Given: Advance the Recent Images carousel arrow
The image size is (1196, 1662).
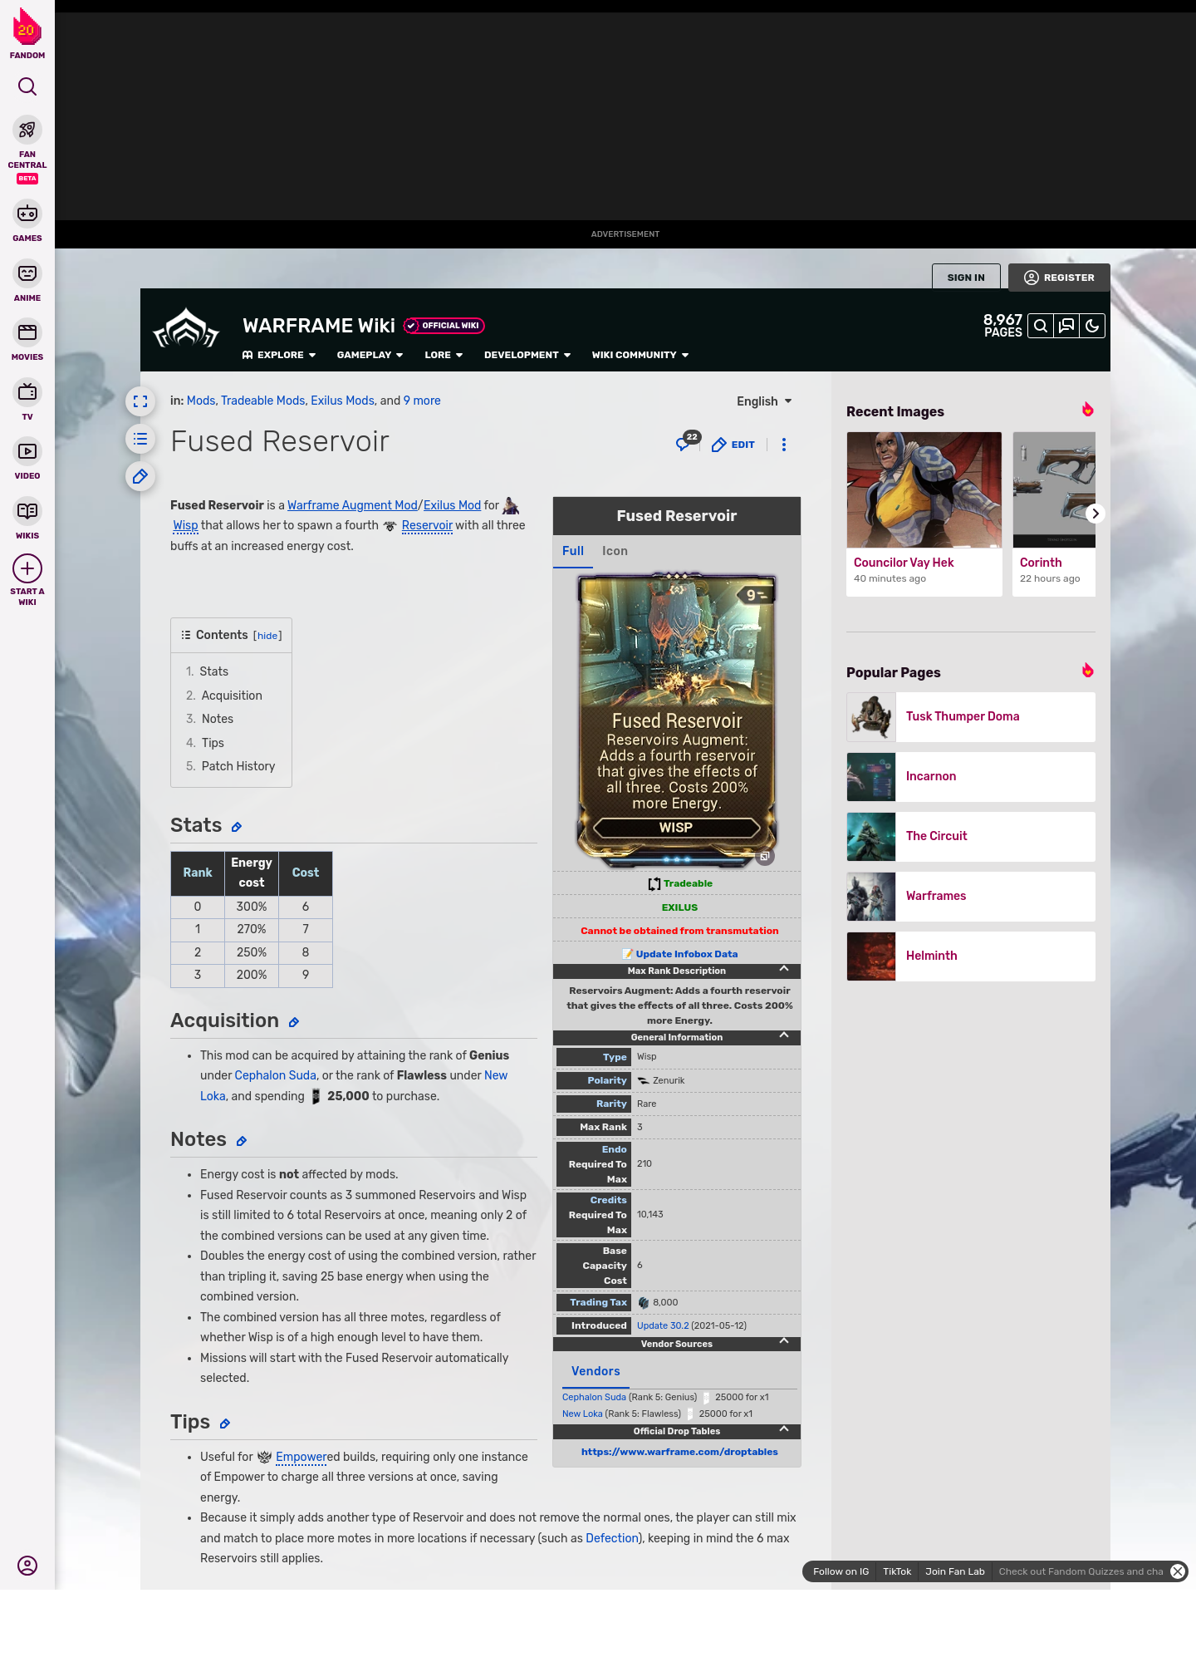Looking at the screenshot, I should (1096, 514).
